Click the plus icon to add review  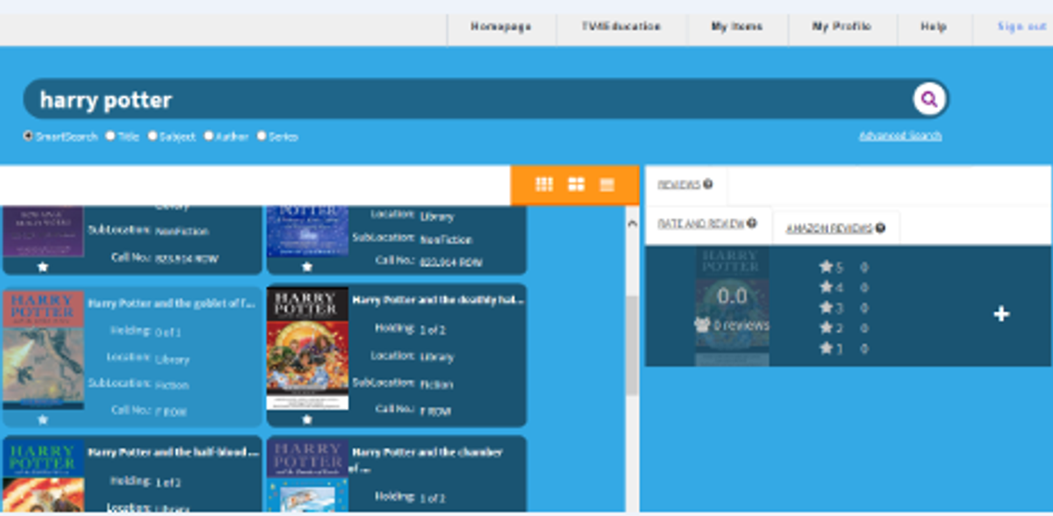1001,314
